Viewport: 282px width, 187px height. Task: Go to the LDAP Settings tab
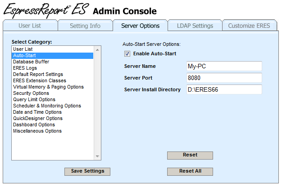[x=195, y=26]
